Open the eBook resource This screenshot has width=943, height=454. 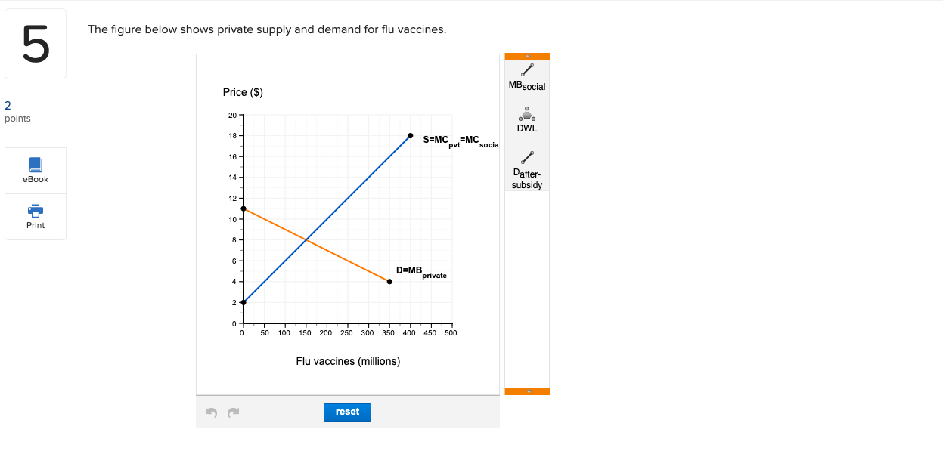click(35, 169)
